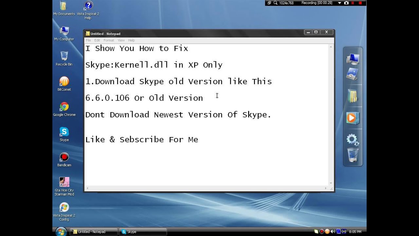Click the 1024x768 resolution label in recorder
Image resolution: width=419 pixels, height=236 pixels.
click(x=286, y=3)
